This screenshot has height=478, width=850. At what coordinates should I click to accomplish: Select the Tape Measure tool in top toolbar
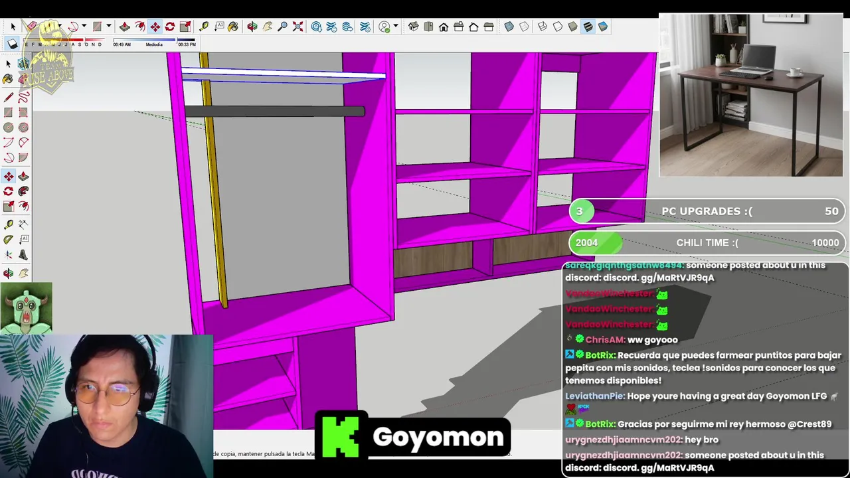[204, 27]
